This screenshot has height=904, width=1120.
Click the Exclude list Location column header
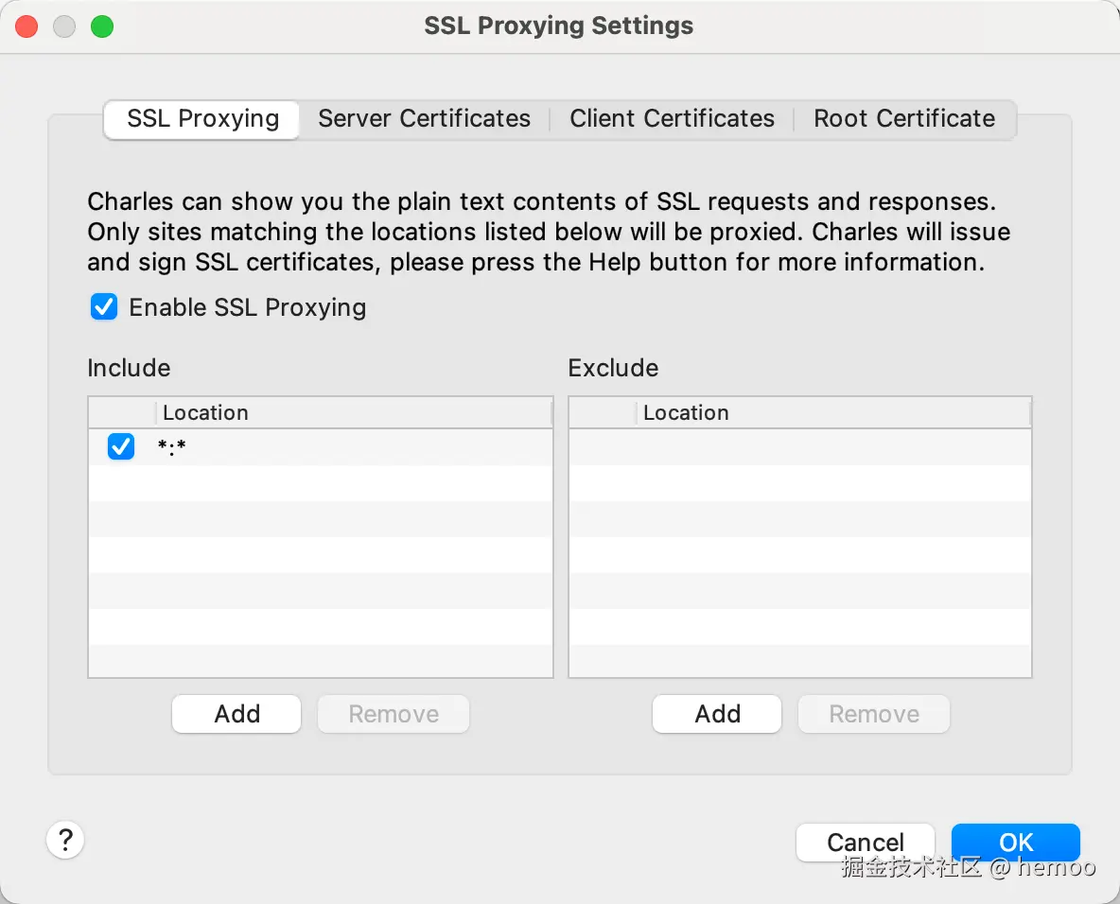832,413
